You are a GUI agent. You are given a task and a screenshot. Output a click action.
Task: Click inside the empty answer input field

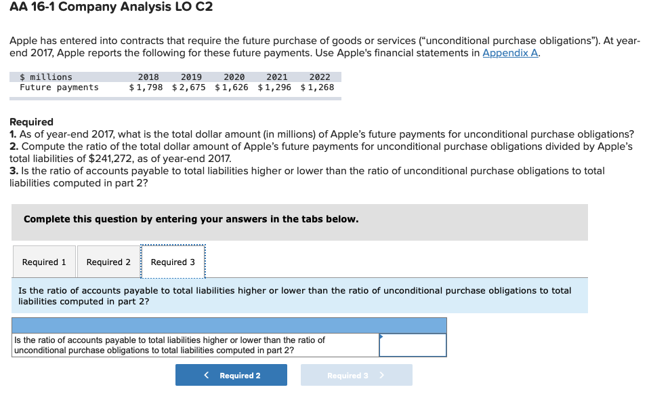click(x=412, y=344)
